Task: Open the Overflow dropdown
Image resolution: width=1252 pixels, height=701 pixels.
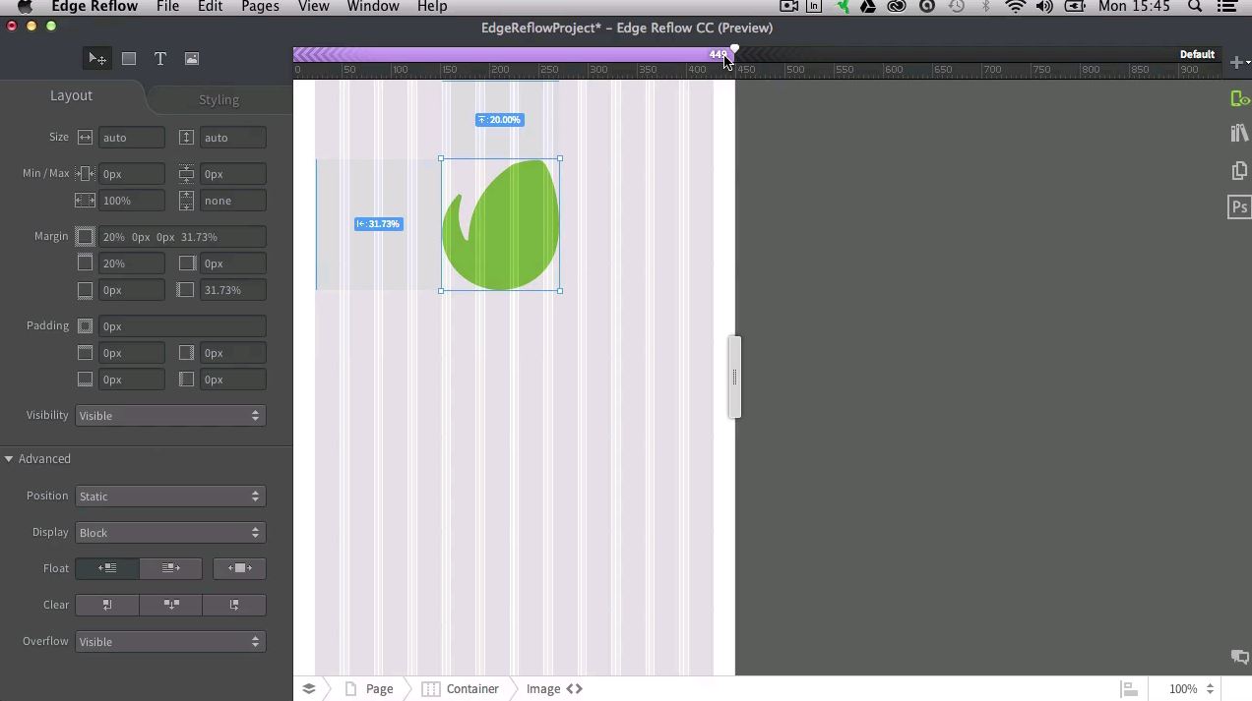Action: pyautogui.click(x=170, y=642)
